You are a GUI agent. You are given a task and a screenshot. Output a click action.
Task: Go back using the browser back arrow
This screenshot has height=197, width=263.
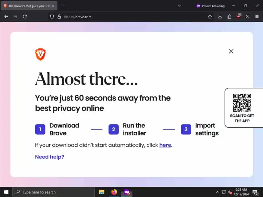click(x=6, y=17)
